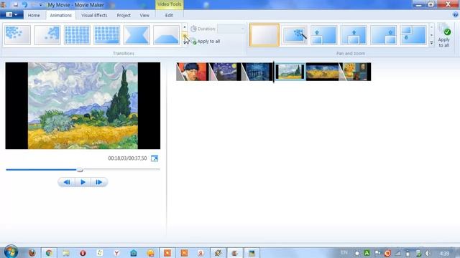Select the sunflowers collage clip
This screenshot has height=258, width=460.
tap(355, 72)
